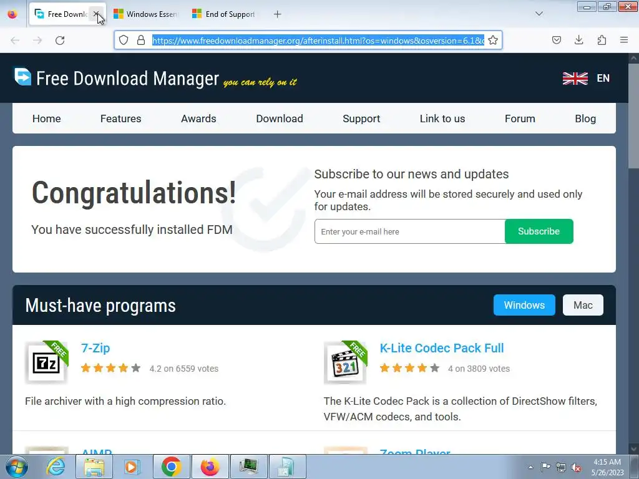Screen dimensions: 639x479
Task: Click the computer monitor taskbar icon
Action: [x=248, y=467]
